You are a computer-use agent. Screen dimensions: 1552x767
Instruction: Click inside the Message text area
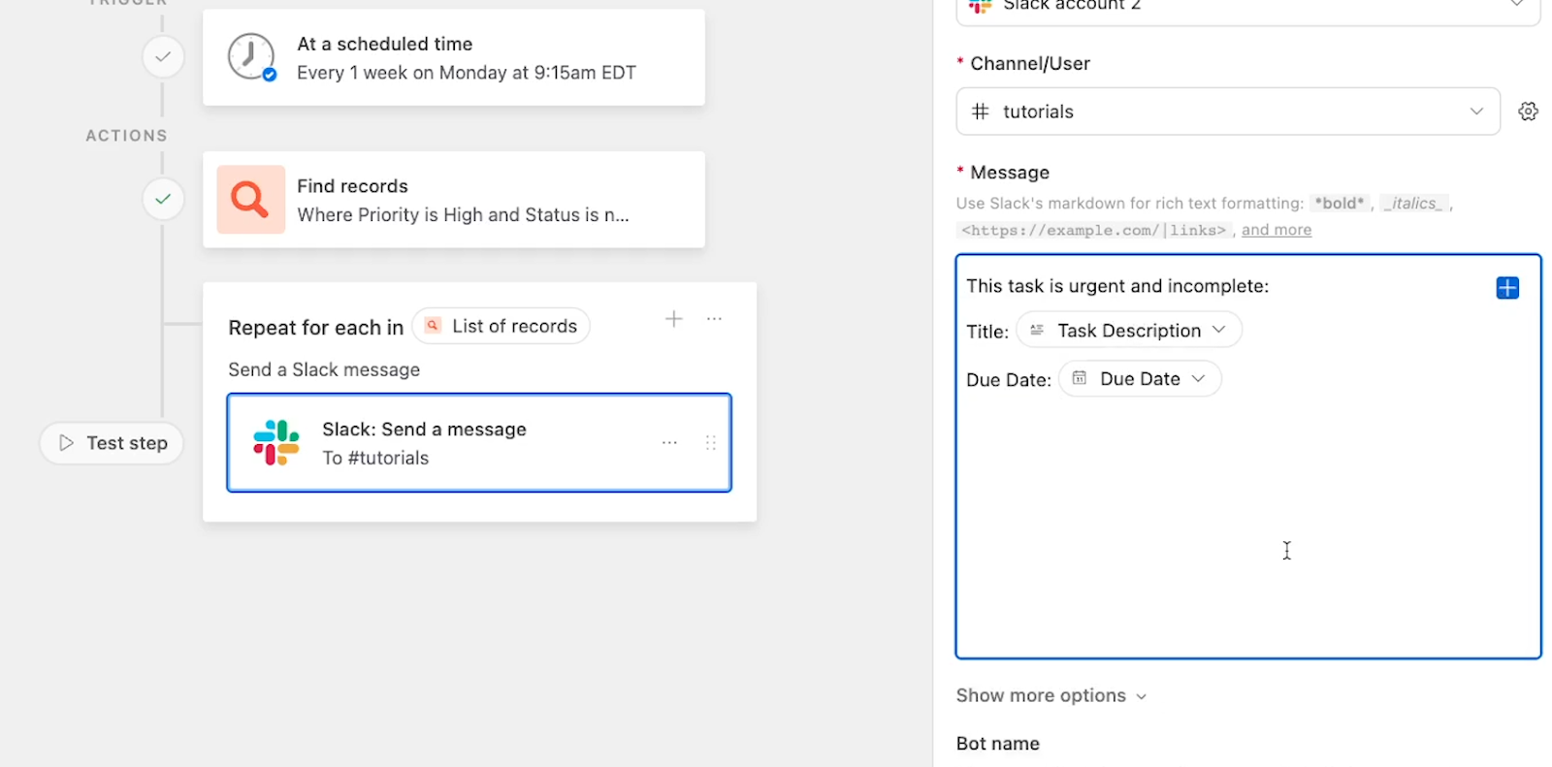(1248, 457)
